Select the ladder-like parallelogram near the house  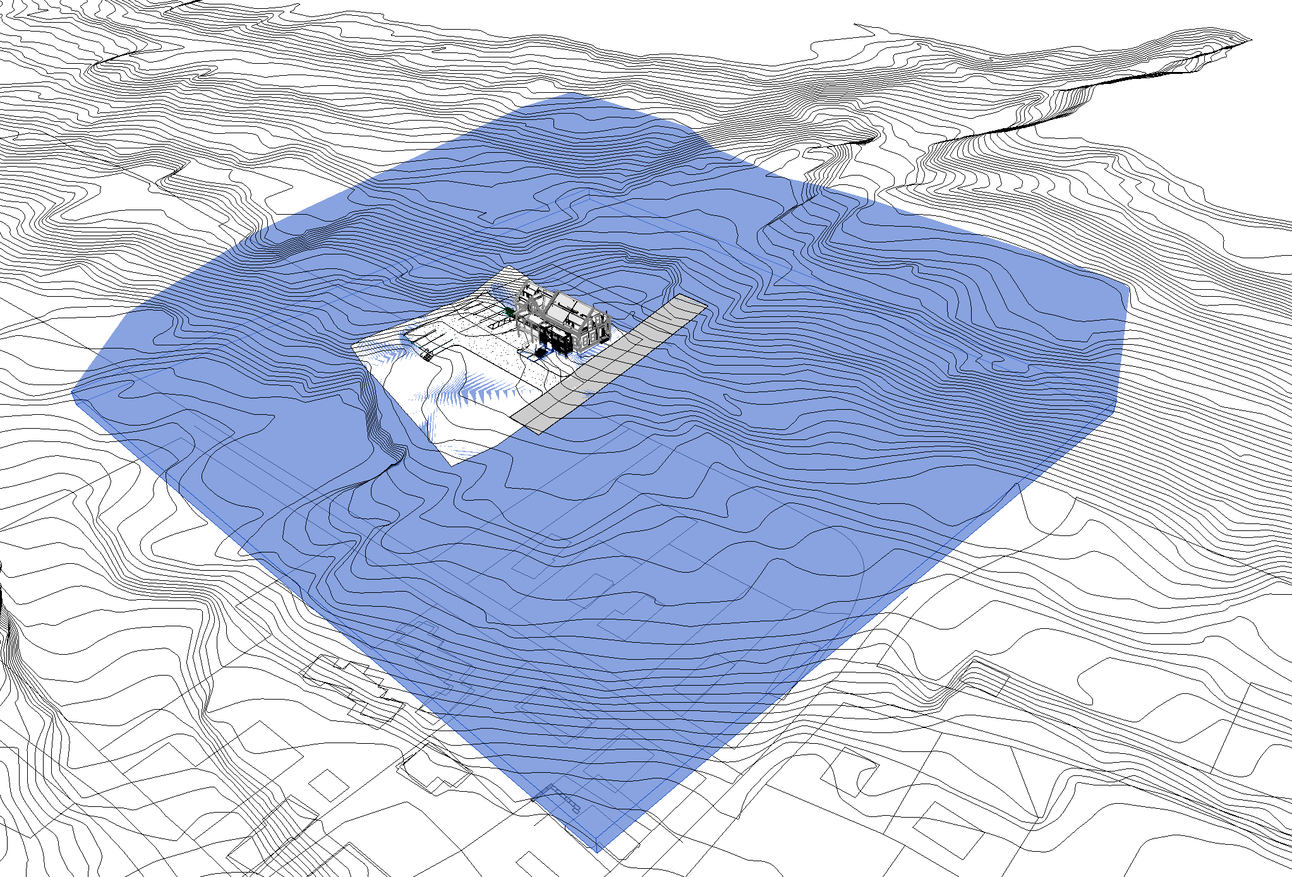tap(497, 325)
